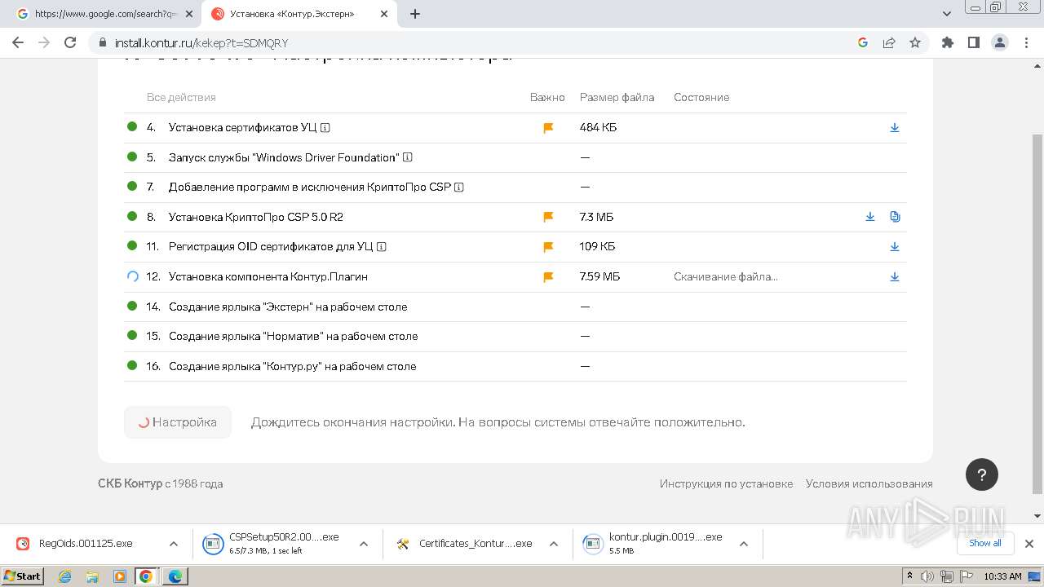Close the downloads bar
This screenshot has height=587, width=1044.
(1029, 544)
